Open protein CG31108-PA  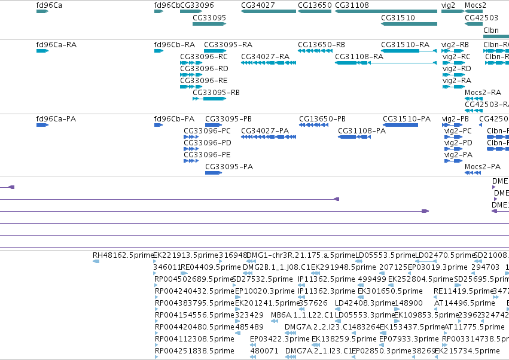(355, 137)
